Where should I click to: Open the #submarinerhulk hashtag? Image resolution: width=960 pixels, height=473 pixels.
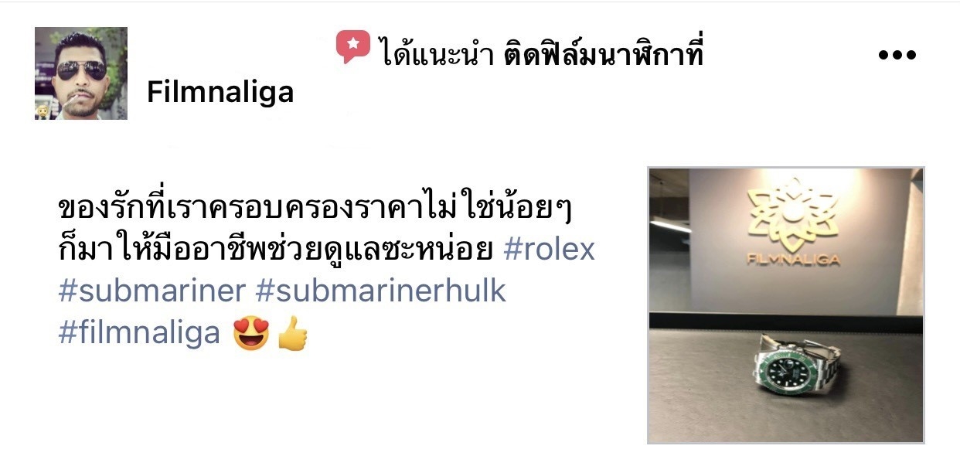pyautogui.click(x=381, y=291)
